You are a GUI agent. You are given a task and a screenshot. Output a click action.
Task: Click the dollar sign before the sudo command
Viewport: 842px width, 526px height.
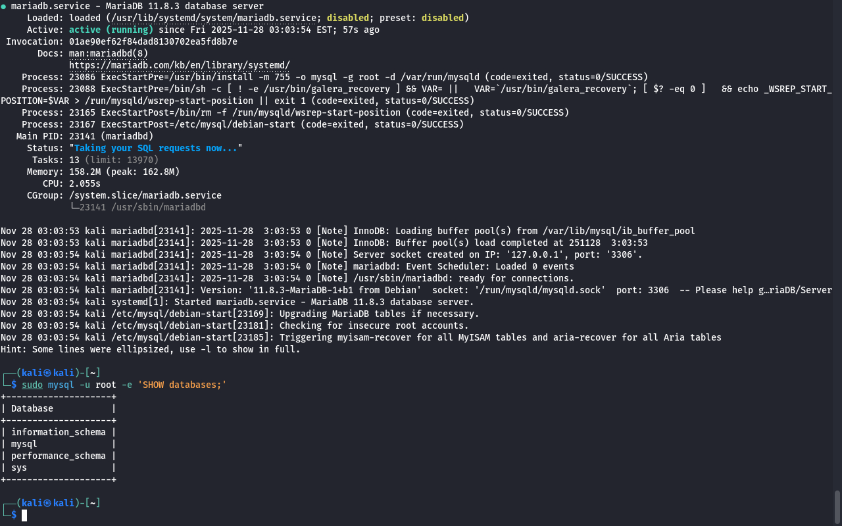(x=14, y=385)
